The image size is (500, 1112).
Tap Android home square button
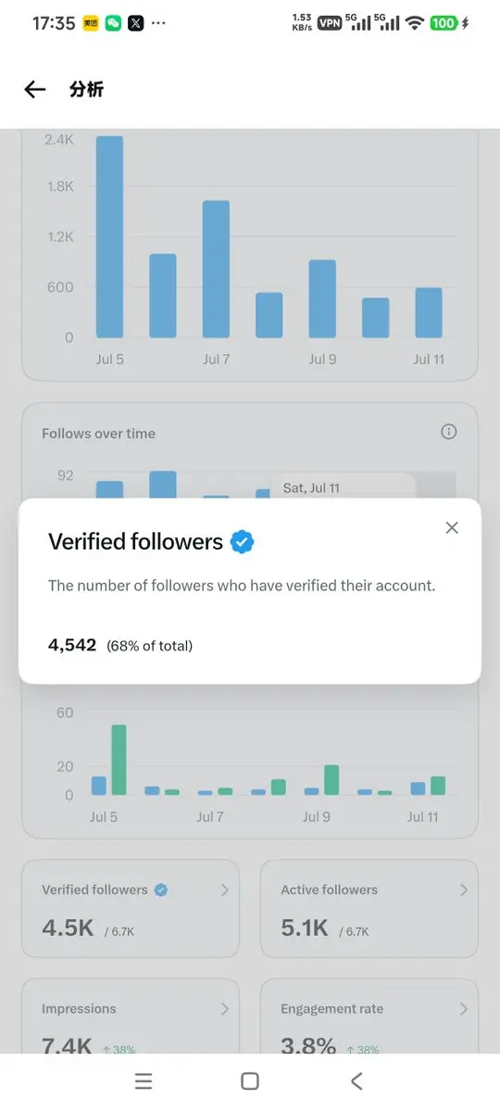click(250, 1081)
